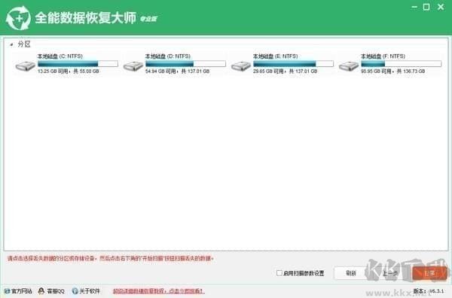Screen dimensions: 452x298
Task: Click the 分区 section heading text
Action: (24, 44)
